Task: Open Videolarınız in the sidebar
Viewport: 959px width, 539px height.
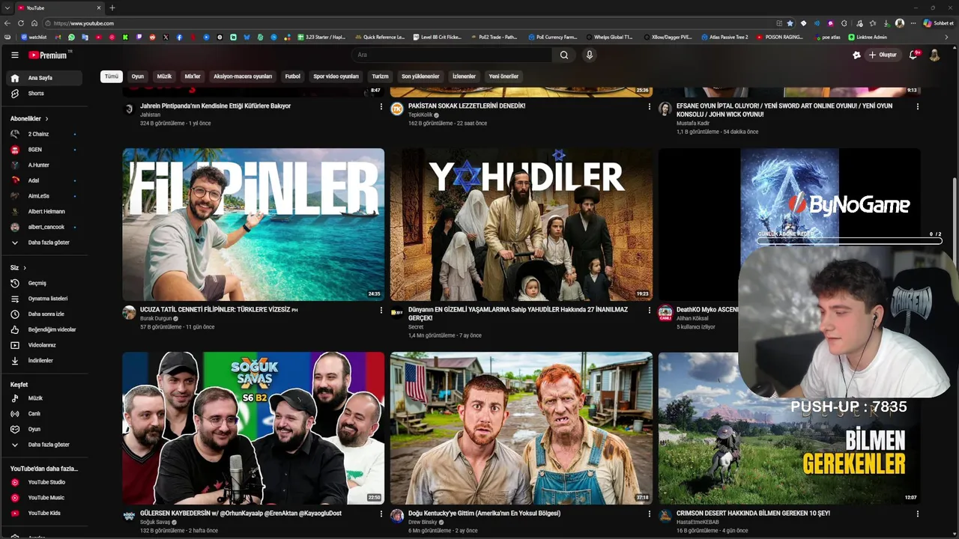Action: point(45,345)
